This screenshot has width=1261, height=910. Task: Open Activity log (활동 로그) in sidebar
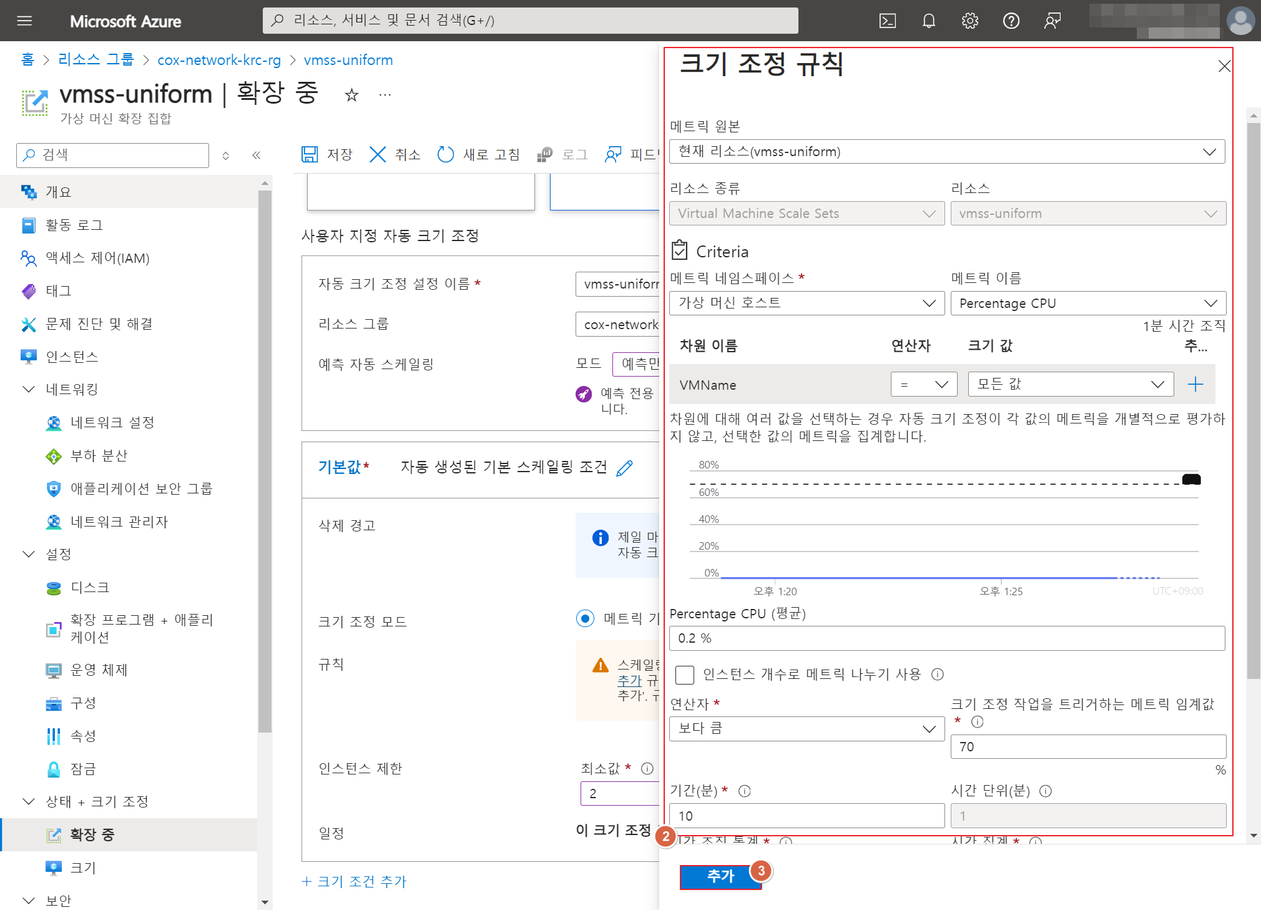129,225
